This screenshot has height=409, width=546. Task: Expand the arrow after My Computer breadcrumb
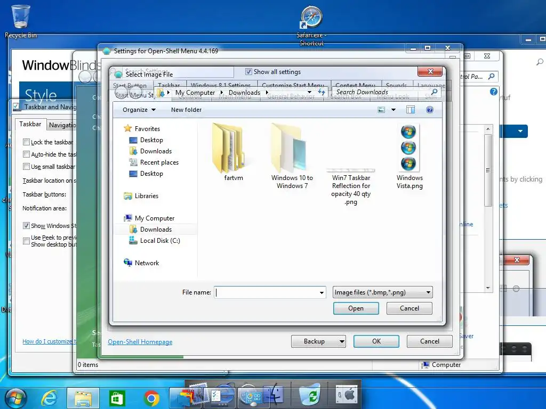[x=221, y=92]
